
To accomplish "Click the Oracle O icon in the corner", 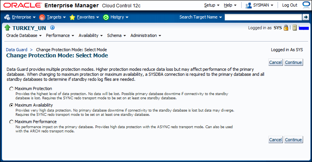I will (306, 5).
